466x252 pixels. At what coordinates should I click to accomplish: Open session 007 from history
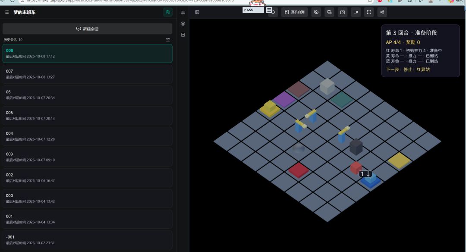pos(87,74)
